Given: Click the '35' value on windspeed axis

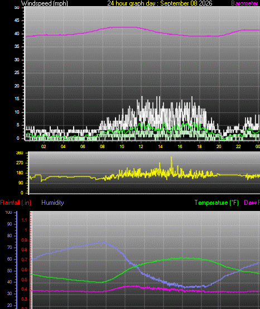Looking at the screenshot, I should 17,47.
